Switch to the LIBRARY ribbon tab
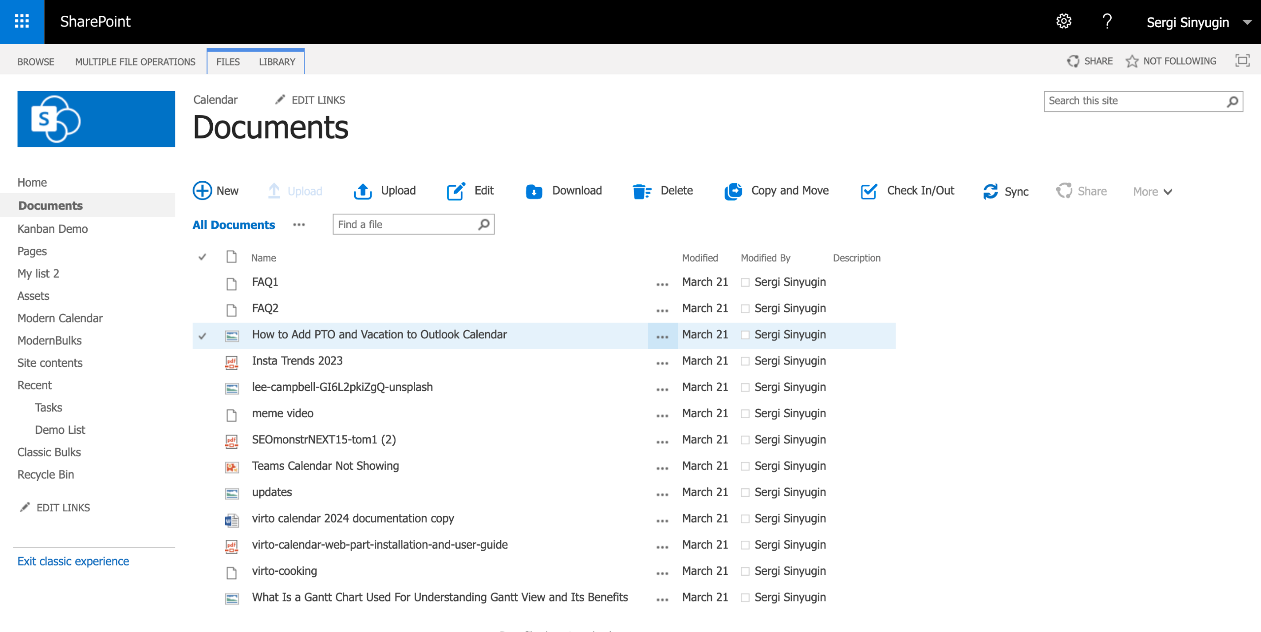 (277, 62)
